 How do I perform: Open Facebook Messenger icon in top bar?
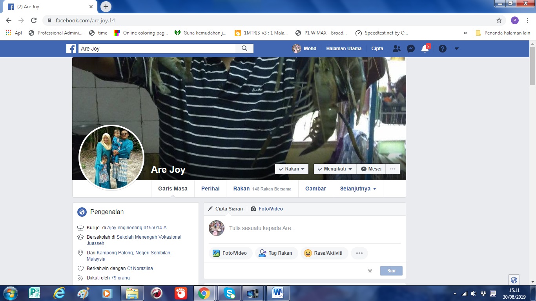click(411, 49)
